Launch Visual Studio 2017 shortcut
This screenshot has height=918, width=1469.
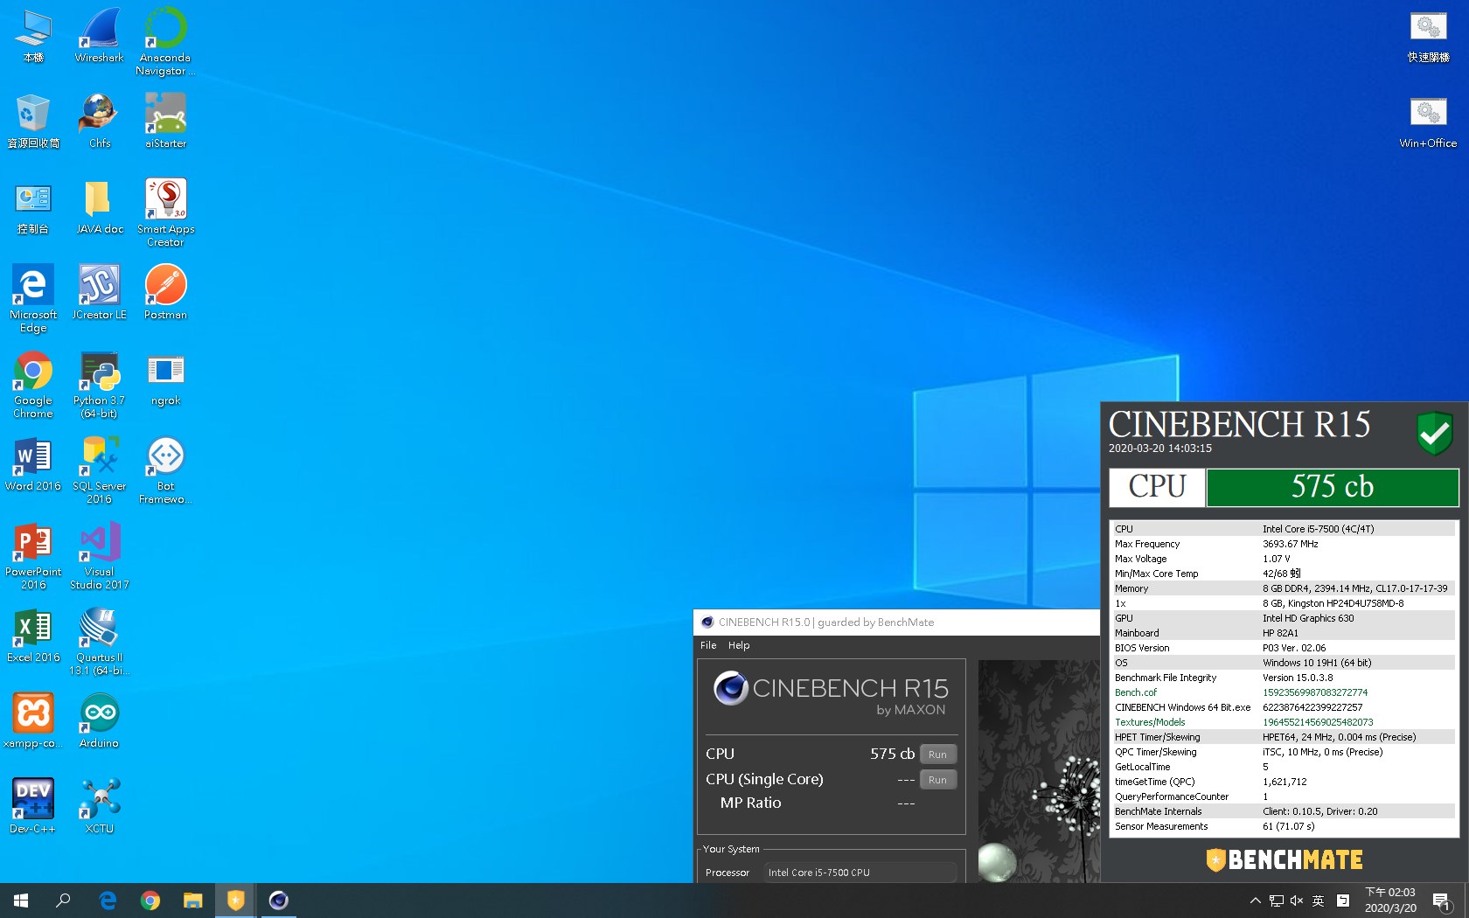[x=99, y=555]
